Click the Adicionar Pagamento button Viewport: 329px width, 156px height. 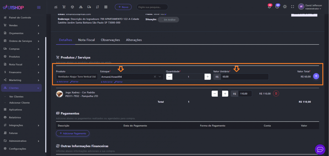click(x=73, y=133)
